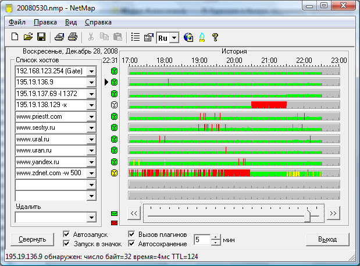
Task: Click the minutes input field showing 5
Action: point(202,240)
